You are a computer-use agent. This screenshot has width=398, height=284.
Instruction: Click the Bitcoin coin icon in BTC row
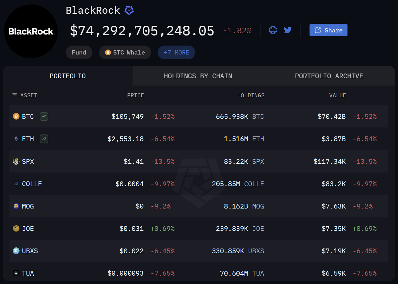tap(16, 117)
